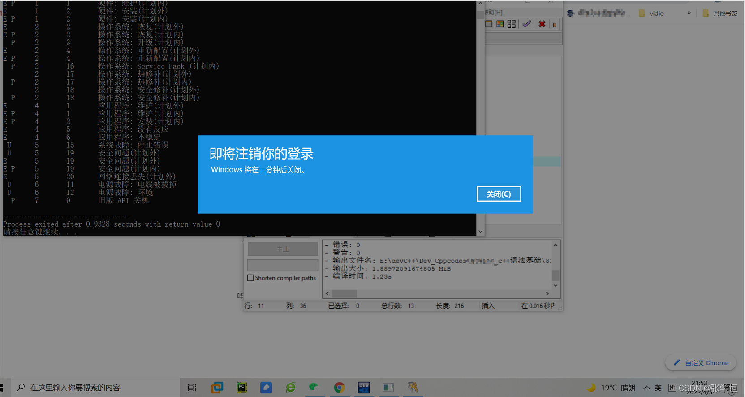Open Internet Explorer from the taskbar

(x=291, y=388)
